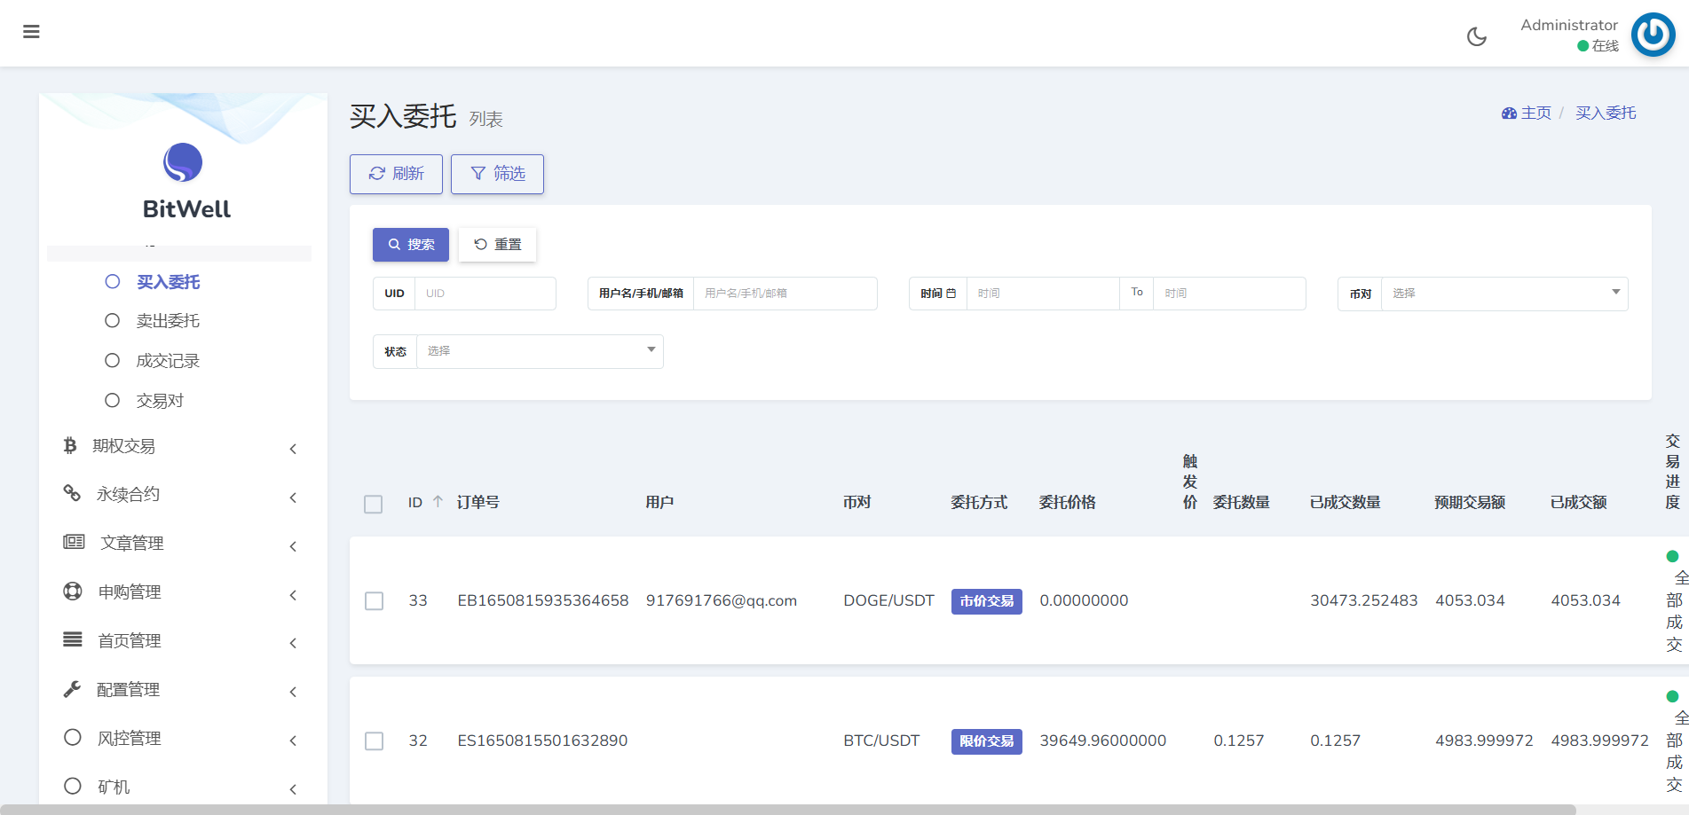This screenshot has height=815, width=1689.
Task: Click the 刷新 refresh button
Action: click(x=396, y=174)
